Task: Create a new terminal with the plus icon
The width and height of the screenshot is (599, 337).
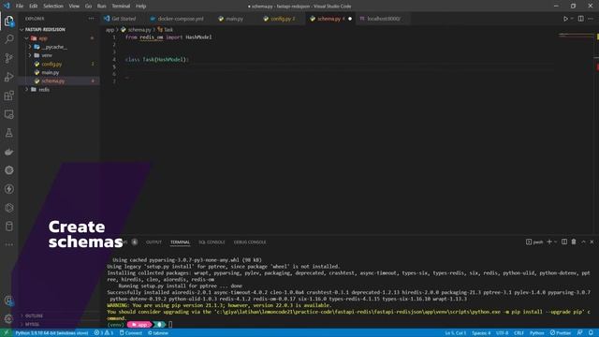Action: tap(549, 242)
